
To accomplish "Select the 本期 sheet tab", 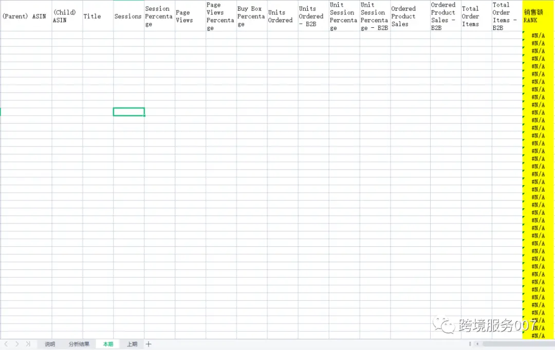I will [108, 344].
